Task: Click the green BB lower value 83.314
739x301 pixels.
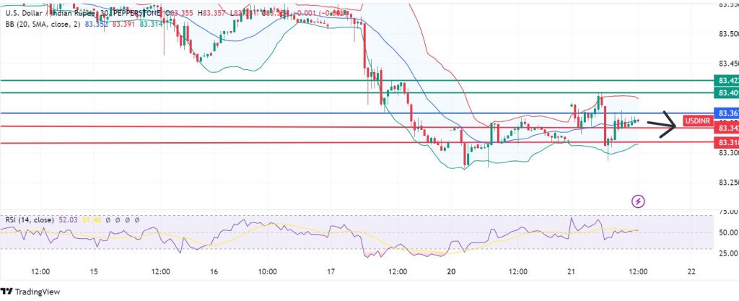Action: pyautogui.click(x=151, y=24)
